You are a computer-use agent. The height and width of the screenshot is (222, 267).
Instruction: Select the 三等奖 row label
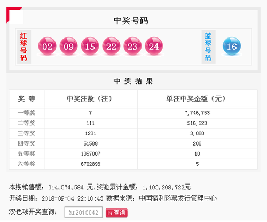click(26, 133)
